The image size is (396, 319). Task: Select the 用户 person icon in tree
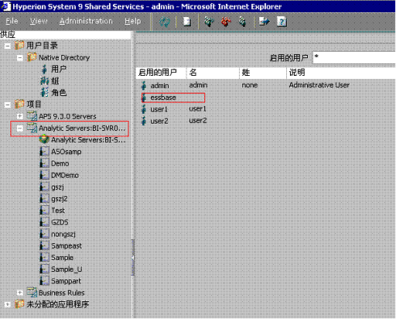44,69
